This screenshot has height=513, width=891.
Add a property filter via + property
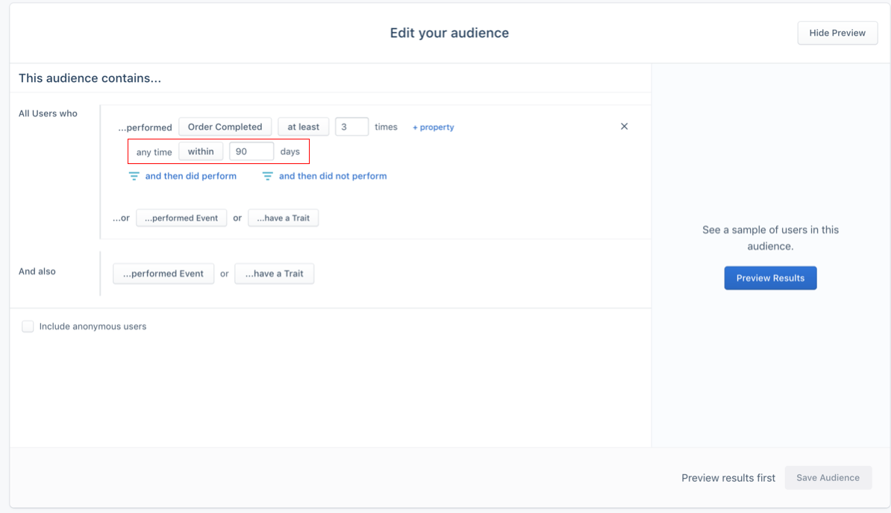[433, 127]
